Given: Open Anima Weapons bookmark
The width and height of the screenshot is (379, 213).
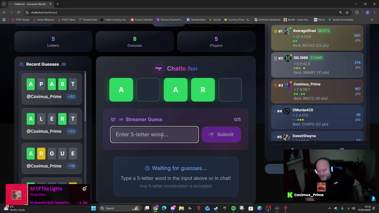Looking at the screenshot, I should click(44, 20).
